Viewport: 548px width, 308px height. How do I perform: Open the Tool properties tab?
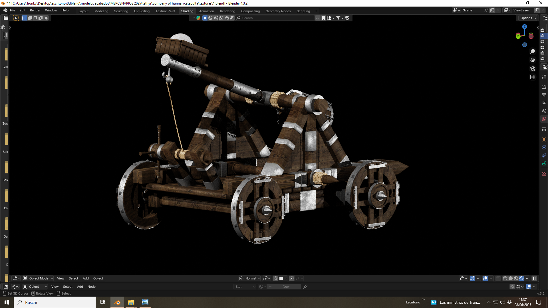(x=544, y=77)
